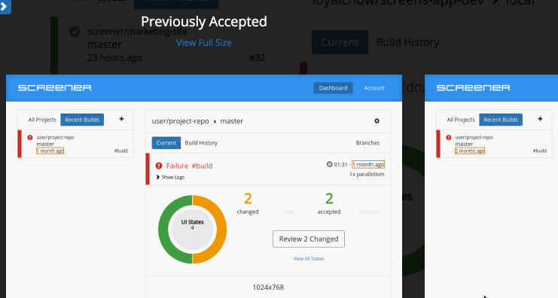Select the All Projects tab
Screen dimensions: 558x298
tap(42, 120)
